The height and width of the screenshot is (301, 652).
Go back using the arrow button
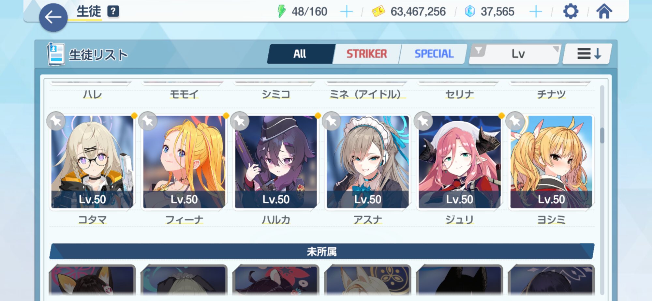click(53, 18)
